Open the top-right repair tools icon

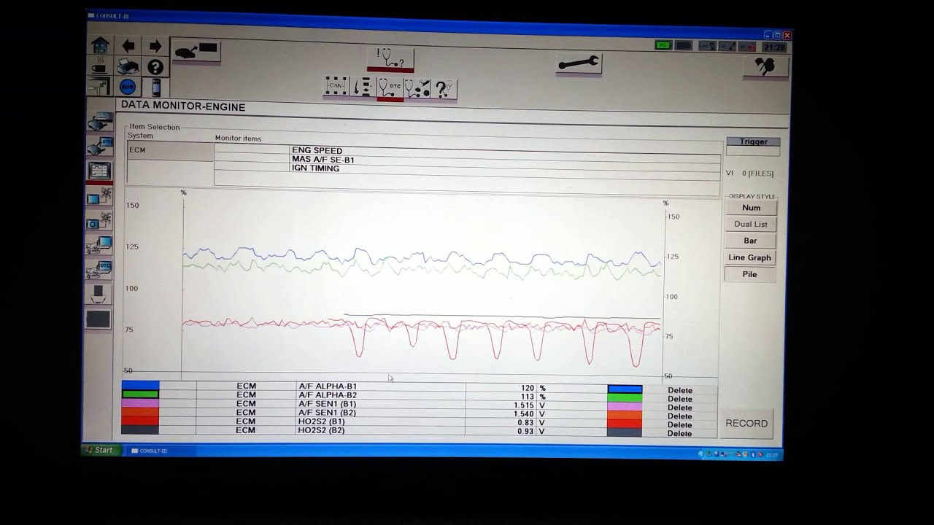coord(765,67)
